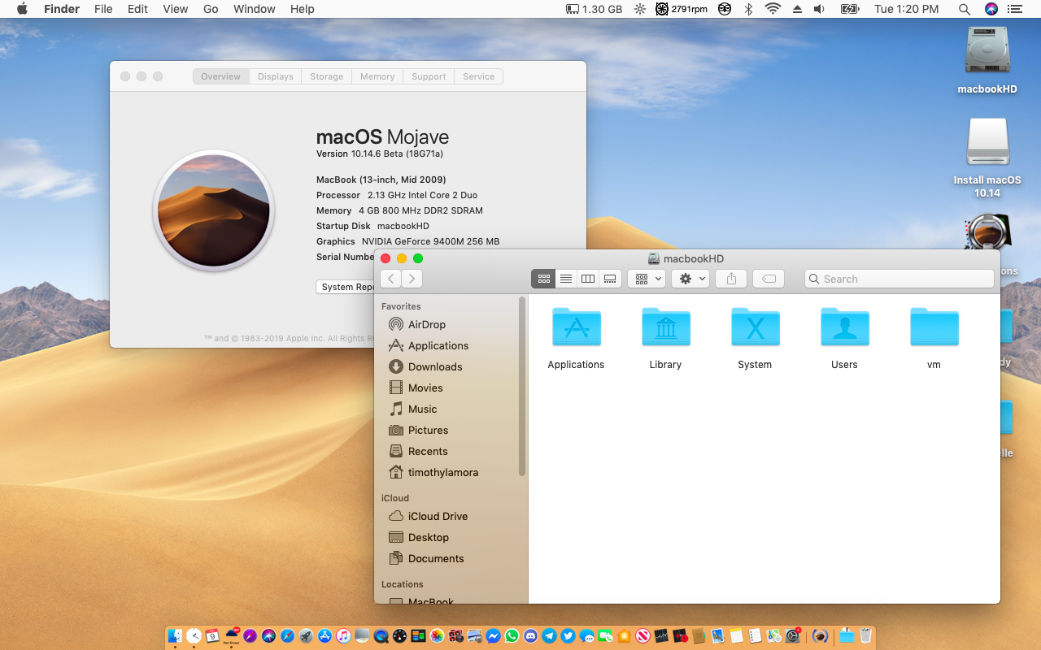Click the Finder Share button
The image size is (1041, 650).
[731, 279]
